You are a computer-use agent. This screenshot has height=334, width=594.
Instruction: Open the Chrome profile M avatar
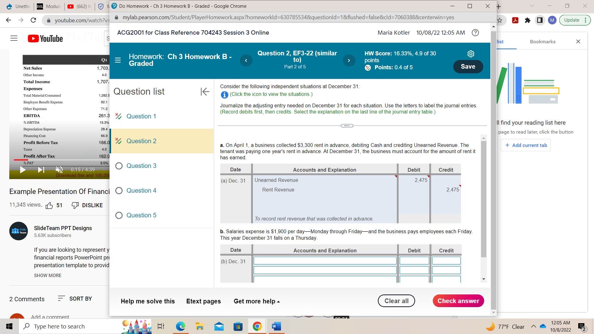pos(552,20)
